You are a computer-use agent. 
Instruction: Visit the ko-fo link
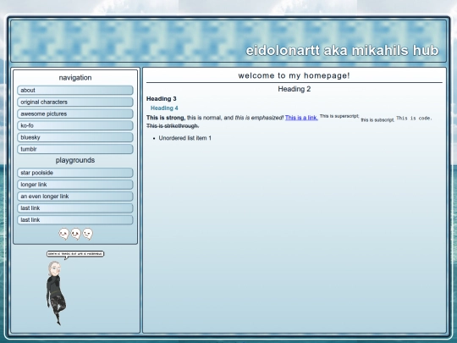[x=75, y=125]
